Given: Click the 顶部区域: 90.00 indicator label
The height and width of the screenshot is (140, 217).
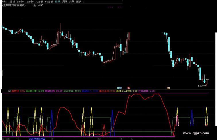Looking at the screenshot, I should pyautogui.click(x=54, y=91).
